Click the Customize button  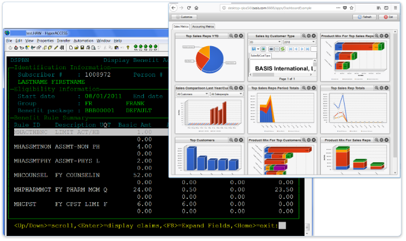184,17
